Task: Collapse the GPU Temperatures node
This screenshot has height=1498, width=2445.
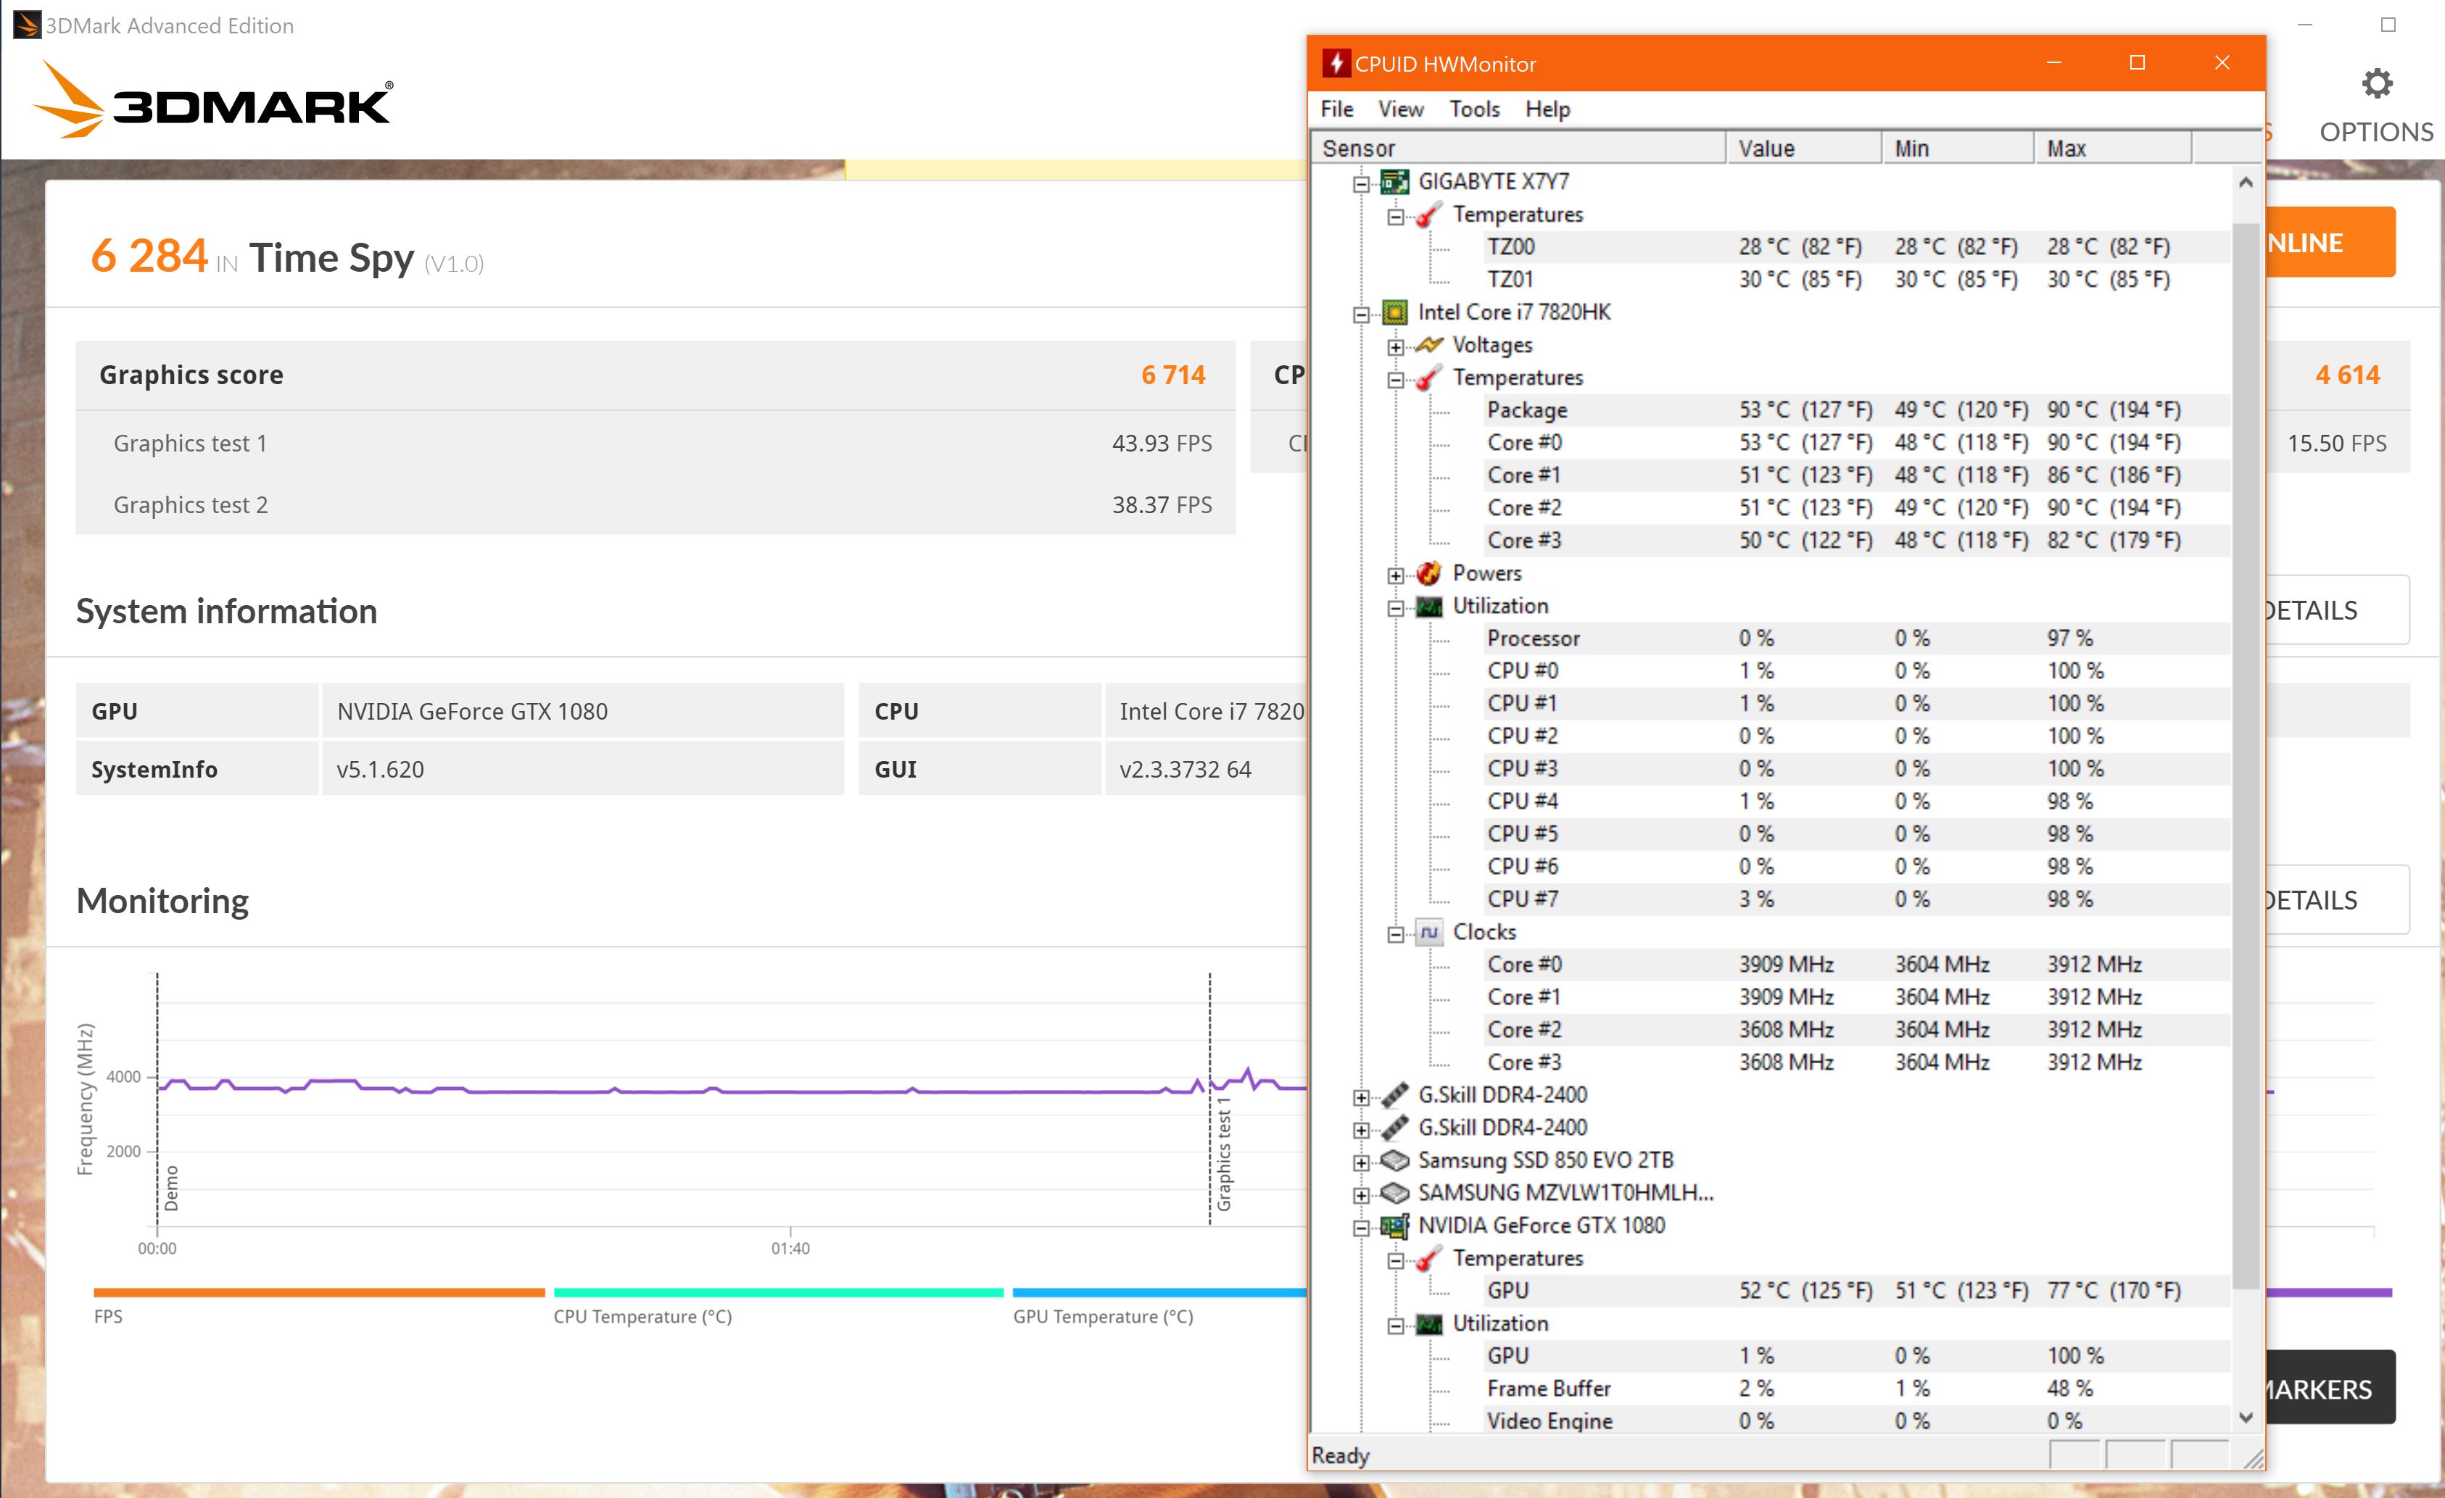Action: tap(1395, 1261)
